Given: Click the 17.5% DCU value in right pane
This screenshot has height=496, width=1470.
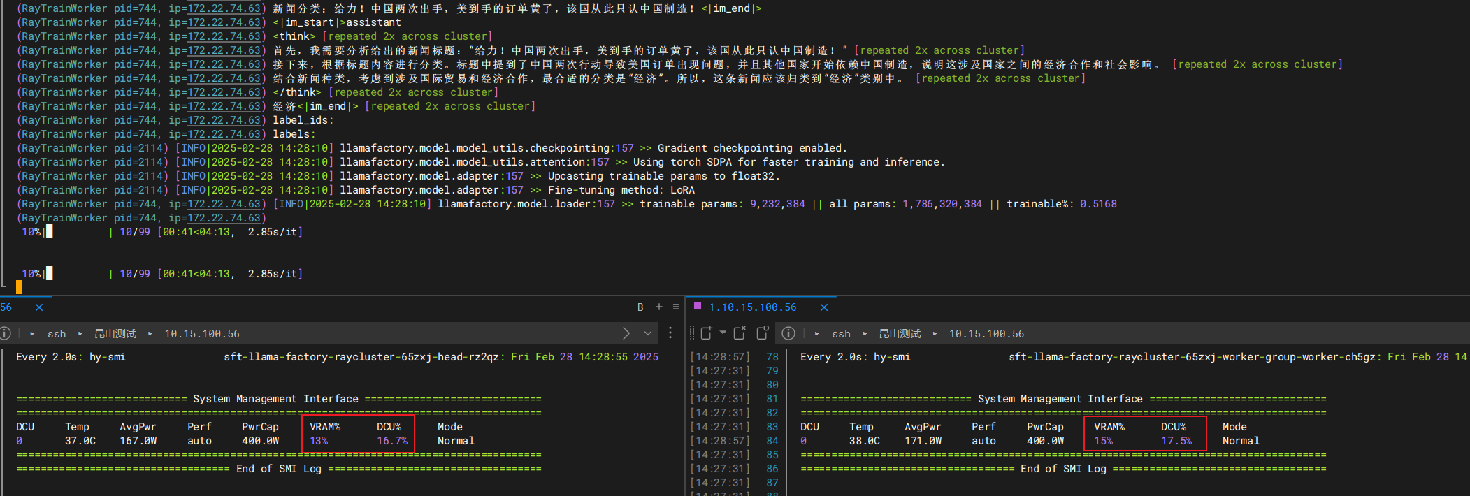Looking at the screenshot, I should coord(1176,441).
